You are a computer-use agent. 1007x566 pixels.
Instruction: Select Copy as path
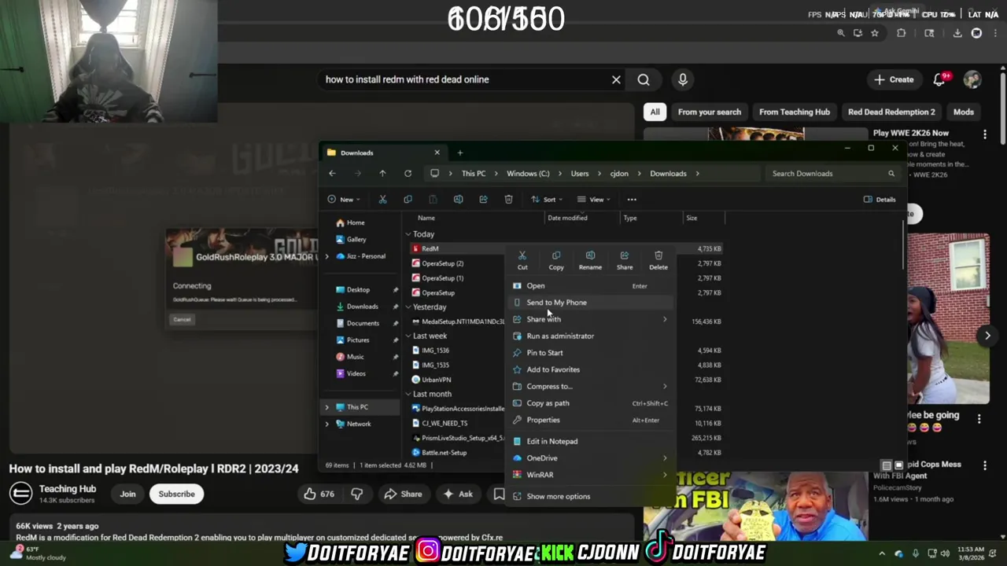(x=589, y=403)
